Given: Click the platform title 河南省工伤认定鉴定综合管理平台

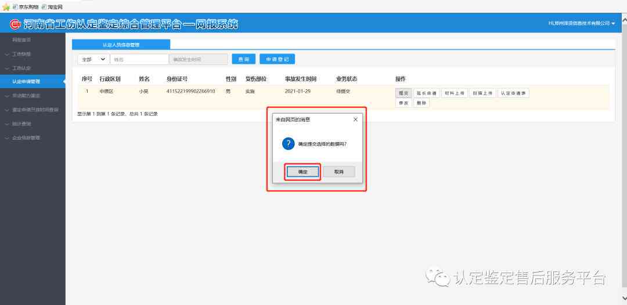Looking at the screenshot, I should pos(131,24).
